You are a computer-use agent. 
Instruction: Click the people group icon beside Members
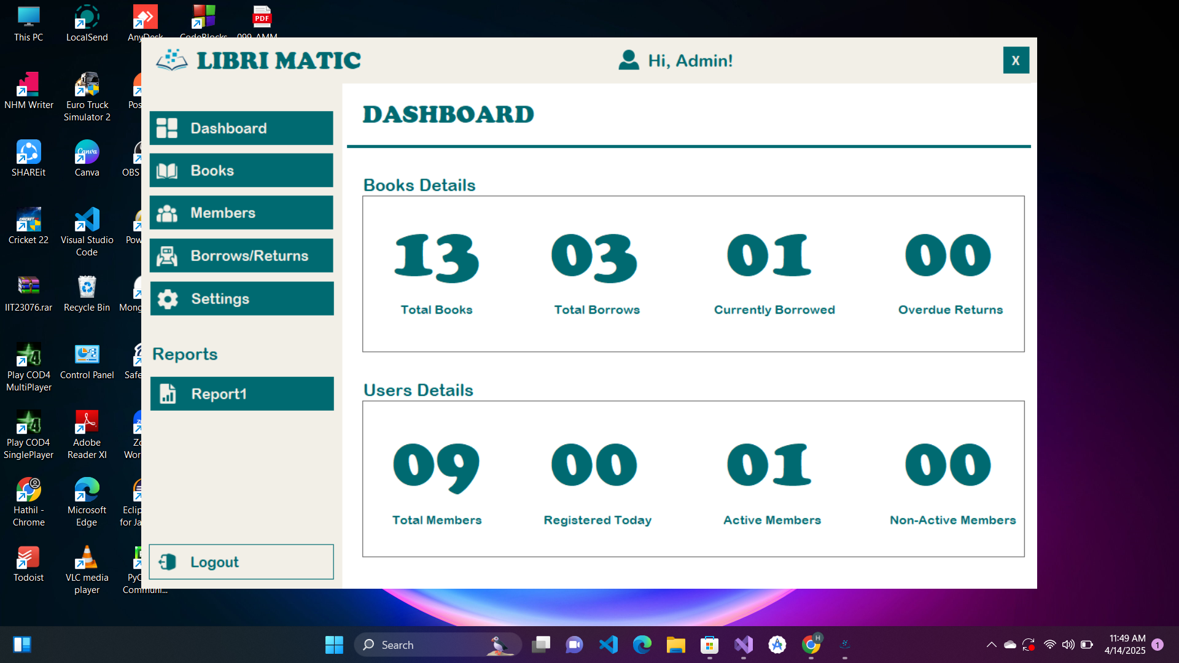(167, 213)
